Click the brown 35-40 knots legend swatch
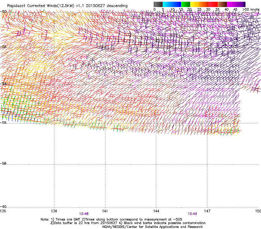261x229 pixels. (222, 4)
